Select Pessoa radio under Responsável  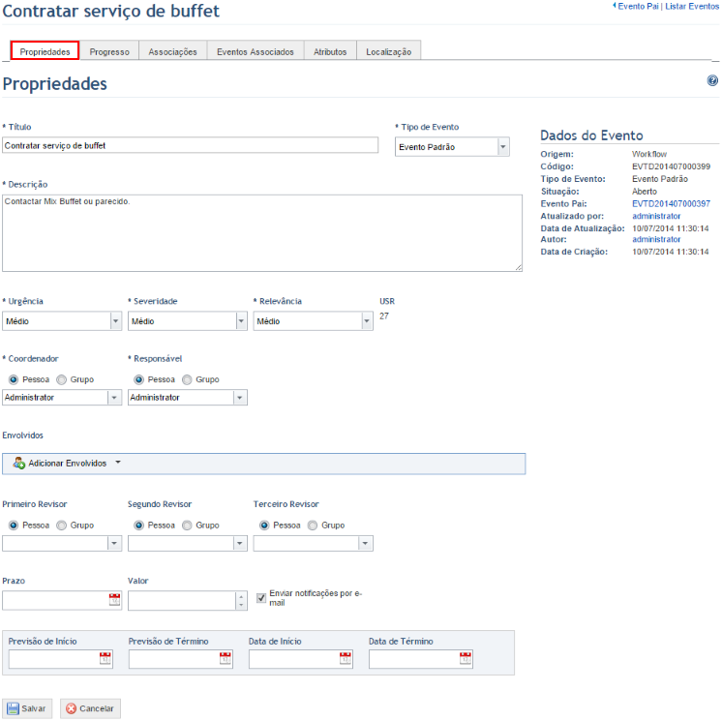(x=138, y=379)
